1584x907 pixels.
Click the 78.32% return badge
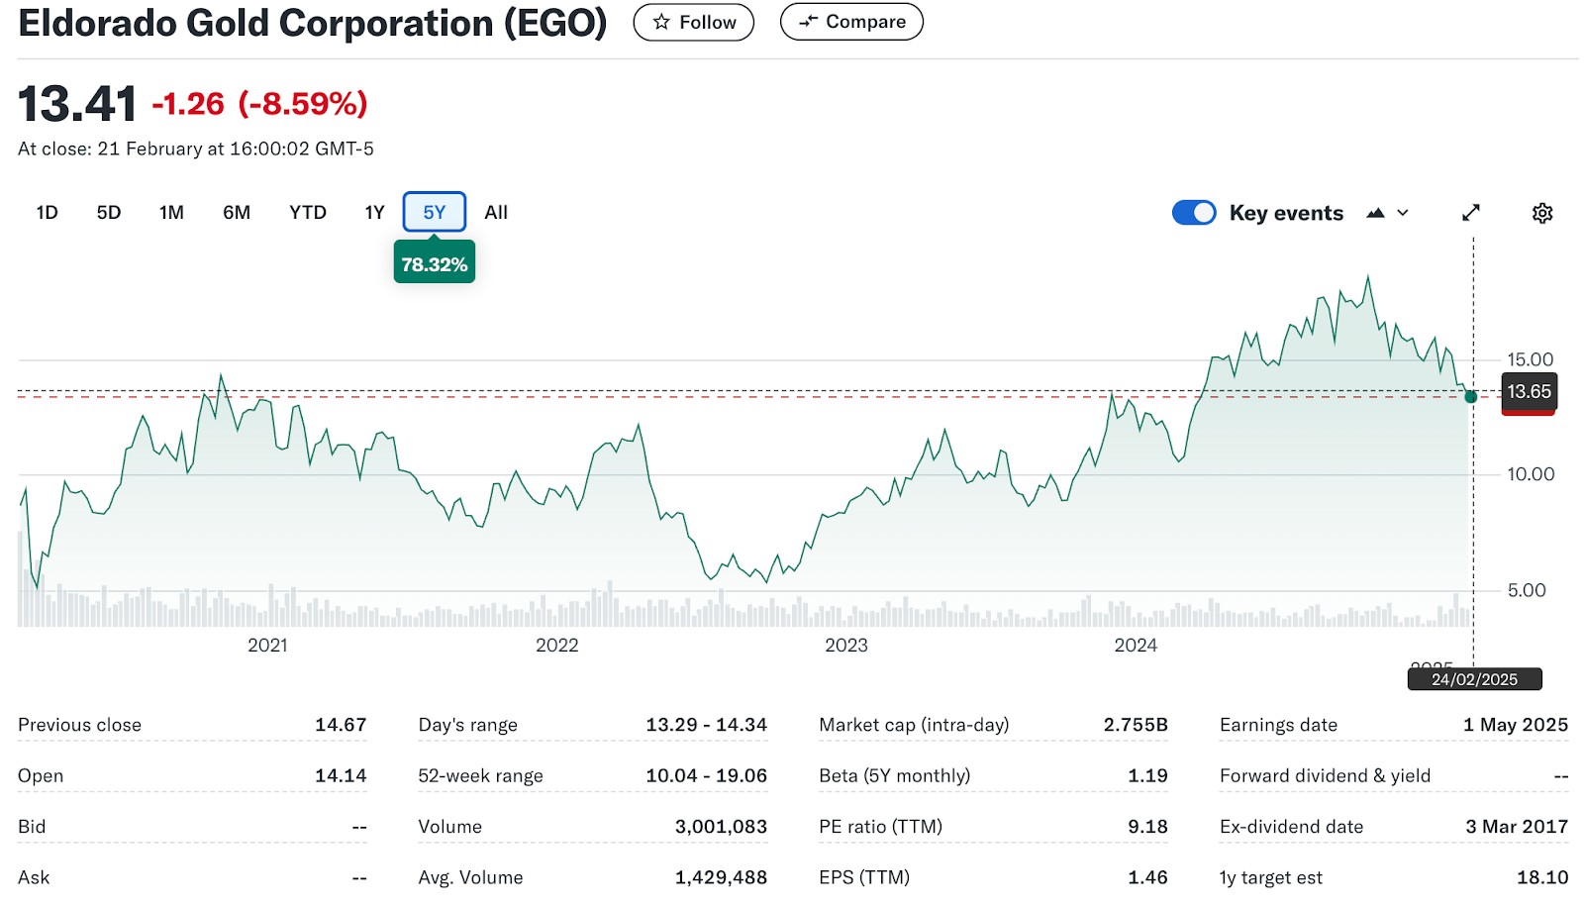point(435,264)
